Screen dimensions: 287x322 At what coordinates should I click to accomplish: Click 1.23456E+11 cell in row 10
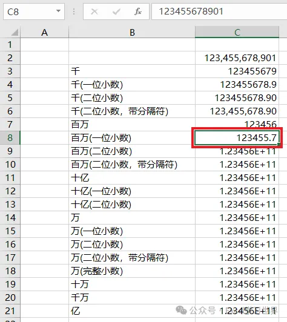point(237,164)
